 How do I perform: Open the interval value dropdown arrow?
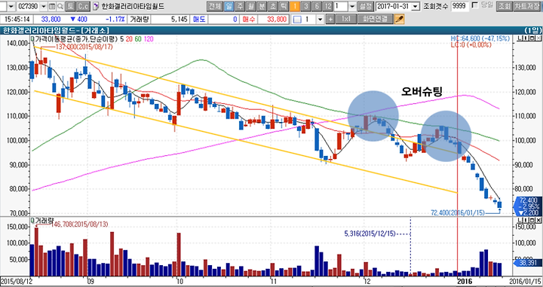(352, 7)
